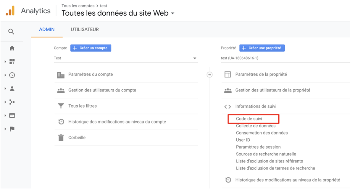Click people icon beside Gestion des utilisateurs du compte
Screen dimensions: 355x189
click(61, 91)
